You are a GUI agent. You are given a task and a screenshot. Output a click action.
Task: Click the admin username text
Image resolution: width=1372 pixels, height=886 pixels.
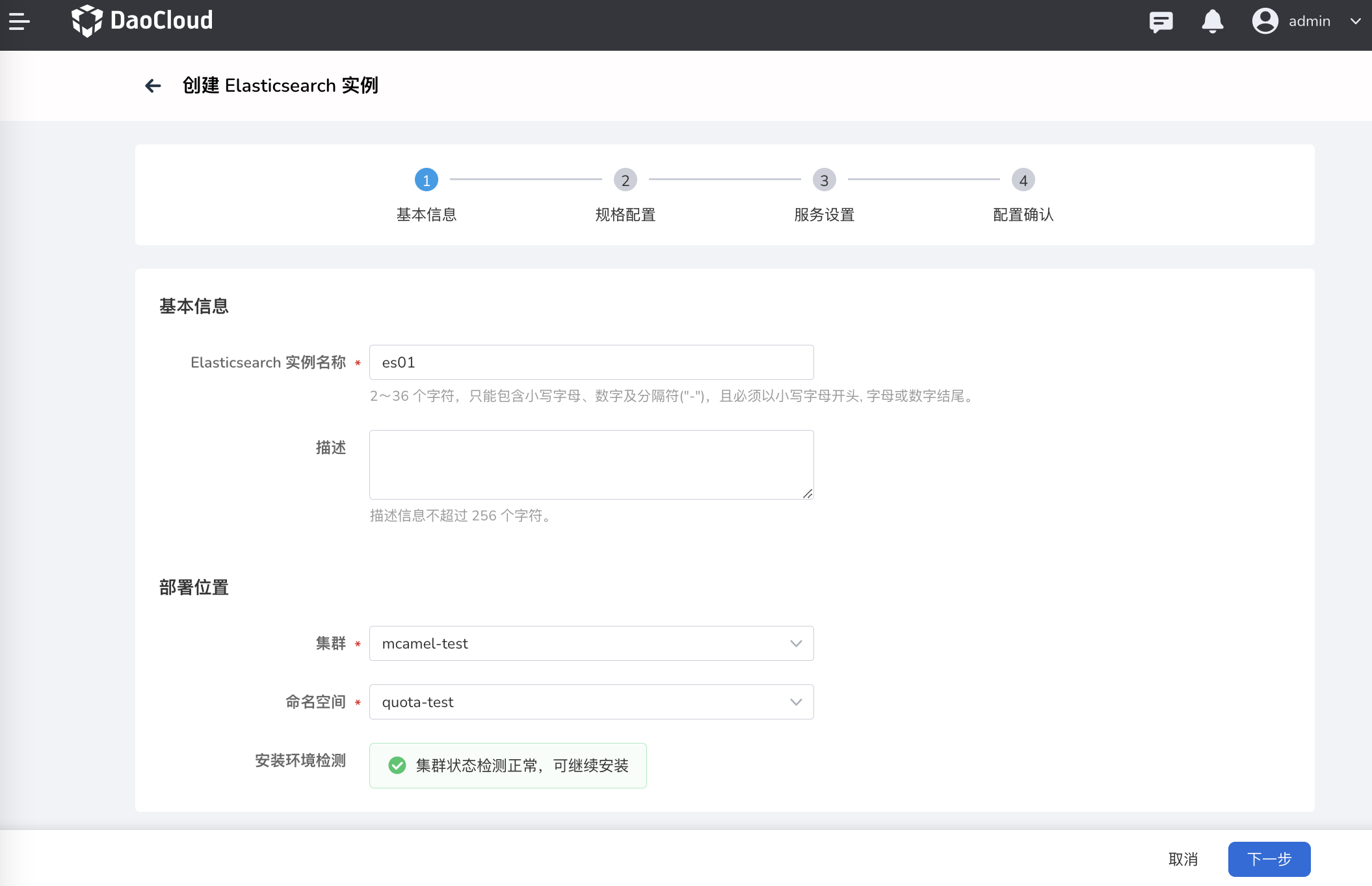1310,21
